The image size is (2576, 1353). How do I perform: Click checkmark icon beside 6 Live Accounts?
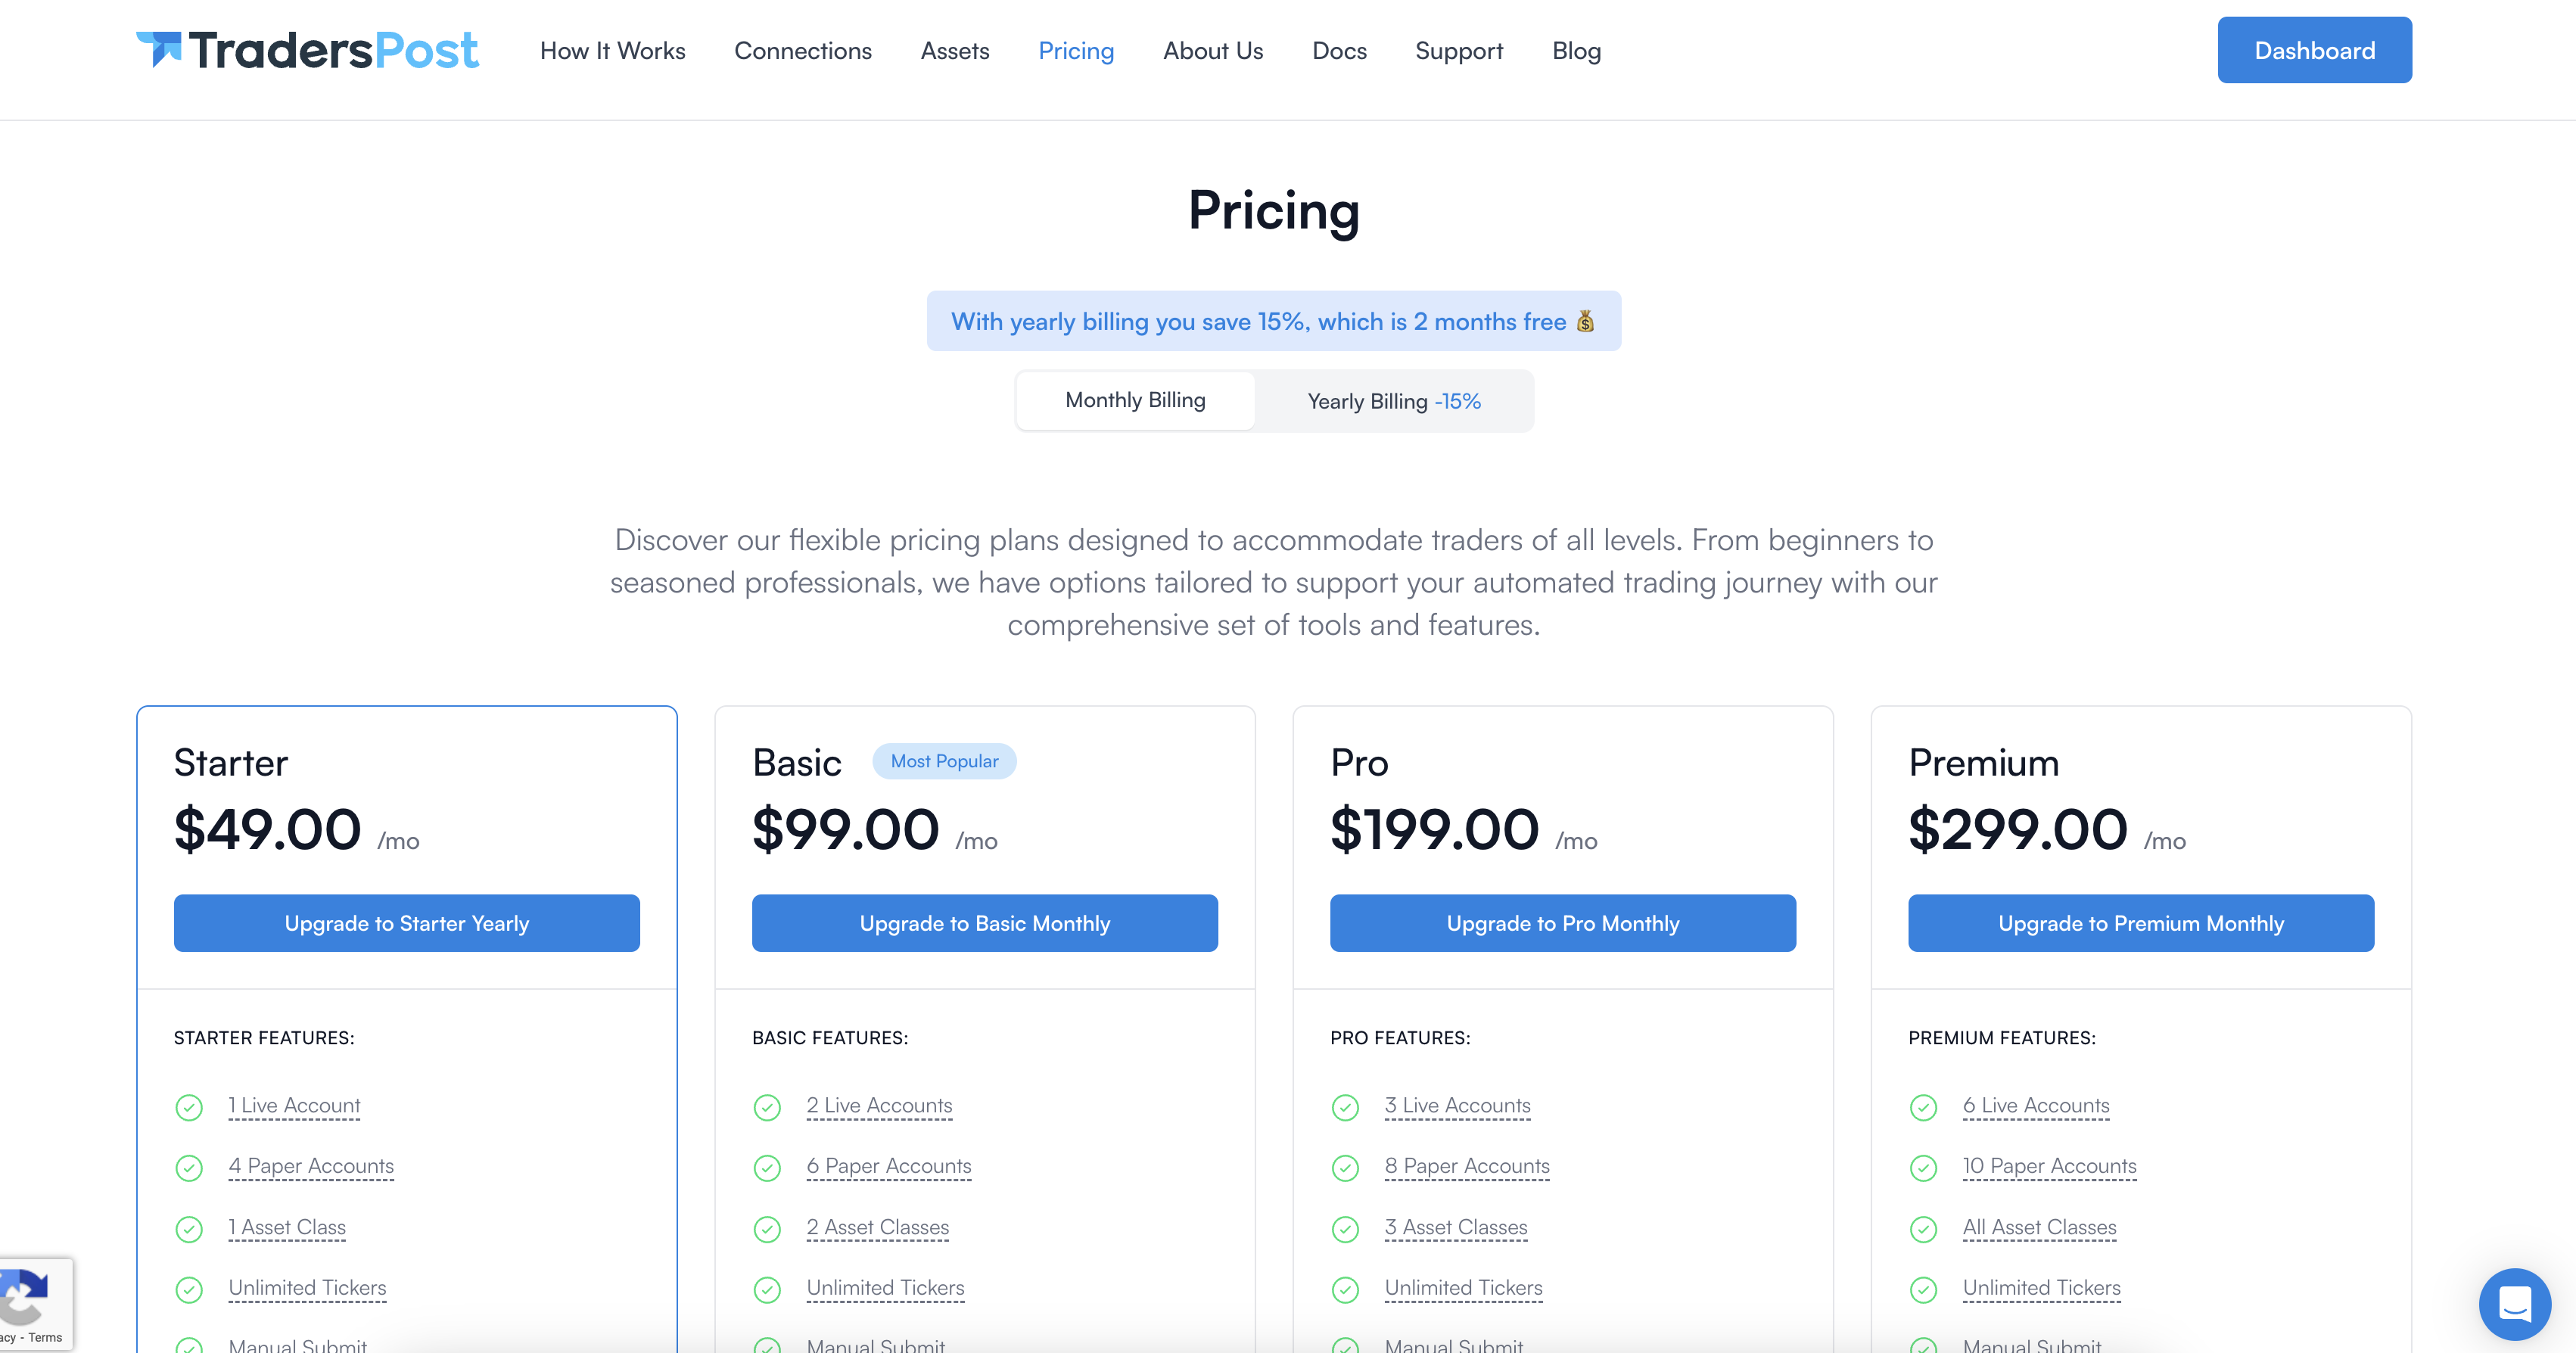(x=1923, y=1107)
